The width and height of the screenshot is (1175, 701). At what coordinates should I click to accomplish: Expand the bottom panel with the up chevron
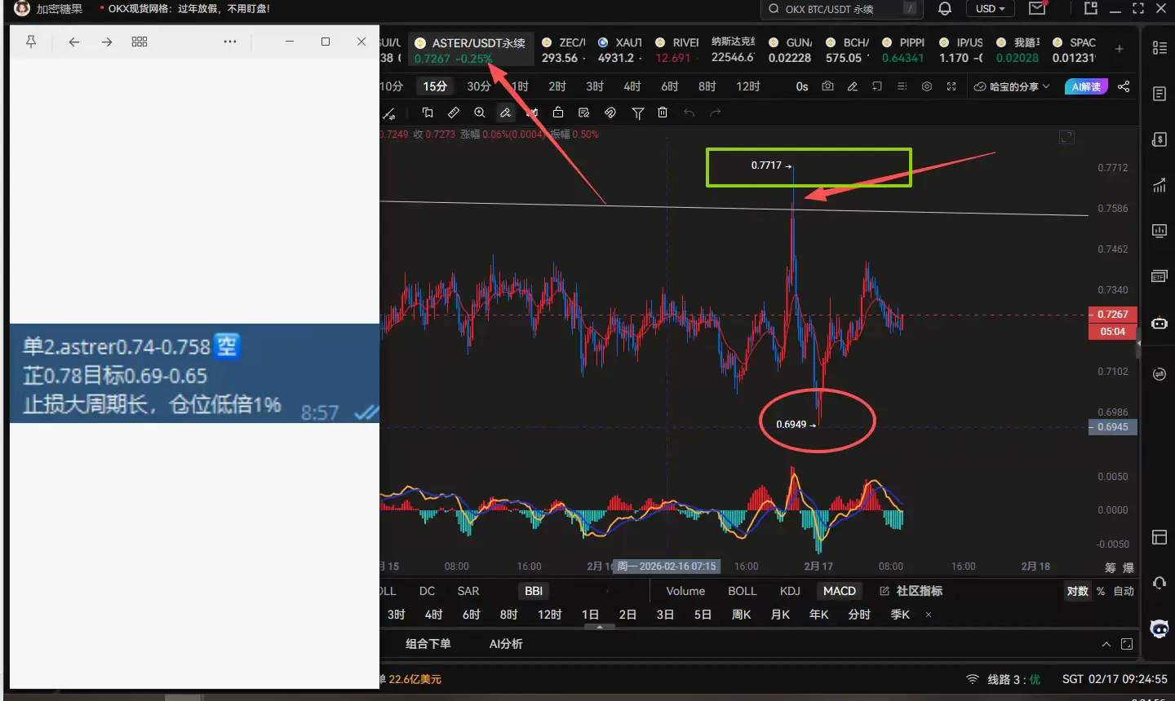1106,644
